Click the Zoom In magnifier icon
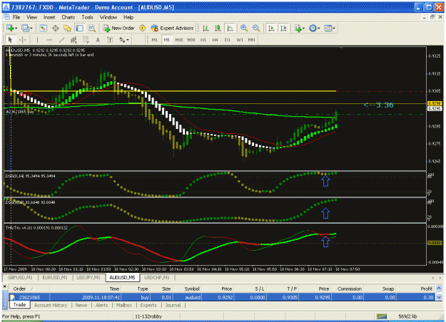The image size is (446, 322). point(244,28)
